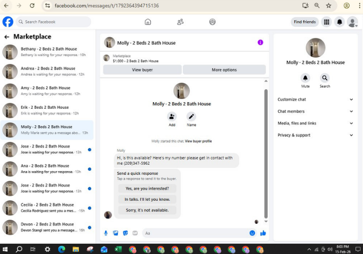Expand Media, files and links section
363x254 pixels.
315,123
